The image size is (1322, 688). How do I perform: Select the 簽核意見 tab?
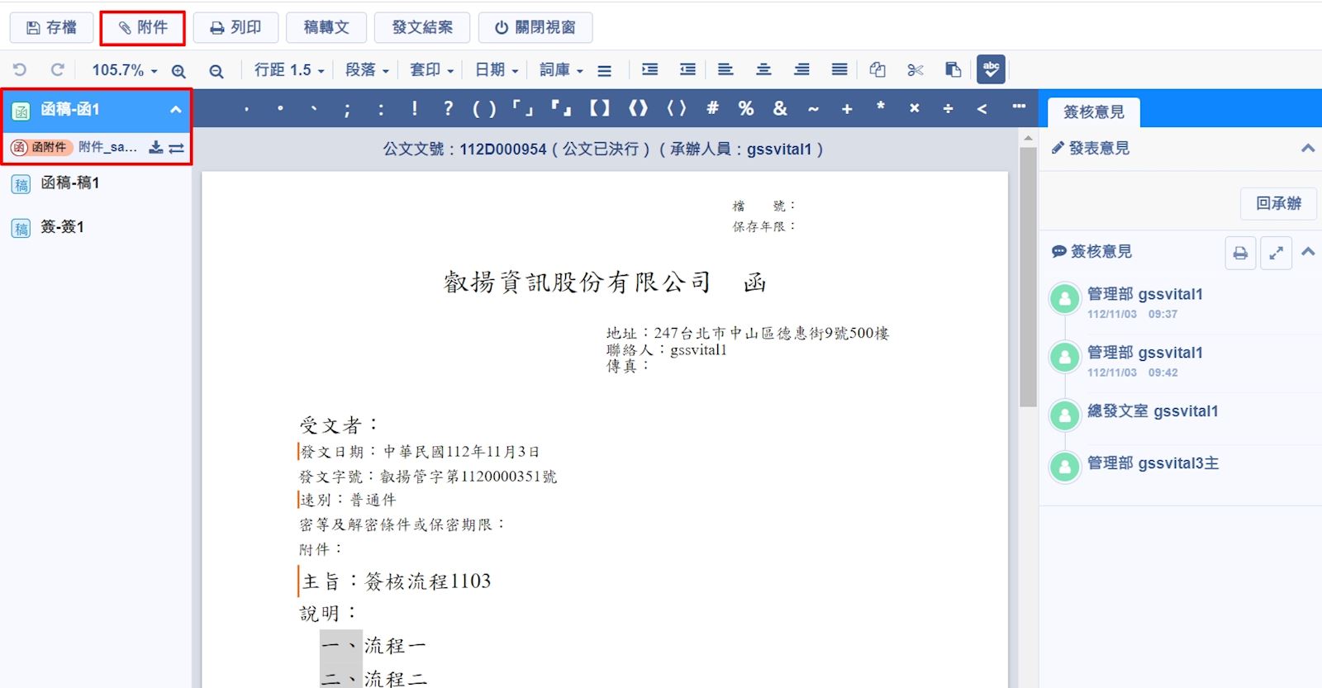(1093, 112)
